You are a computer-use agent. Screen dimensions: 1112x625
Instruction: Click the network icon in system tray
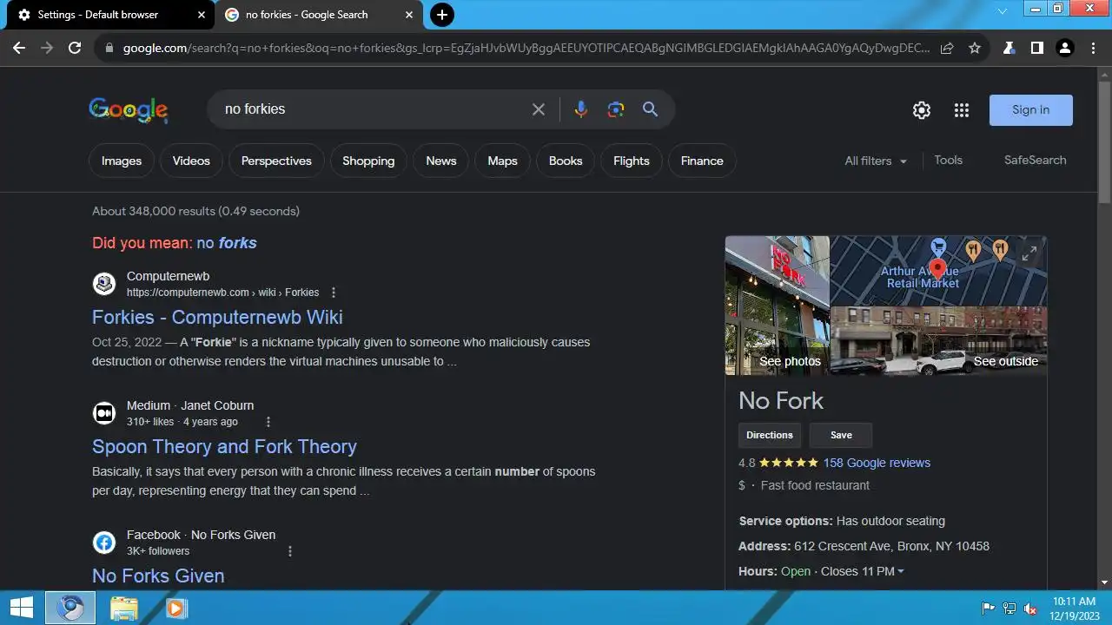point(1009,609)
